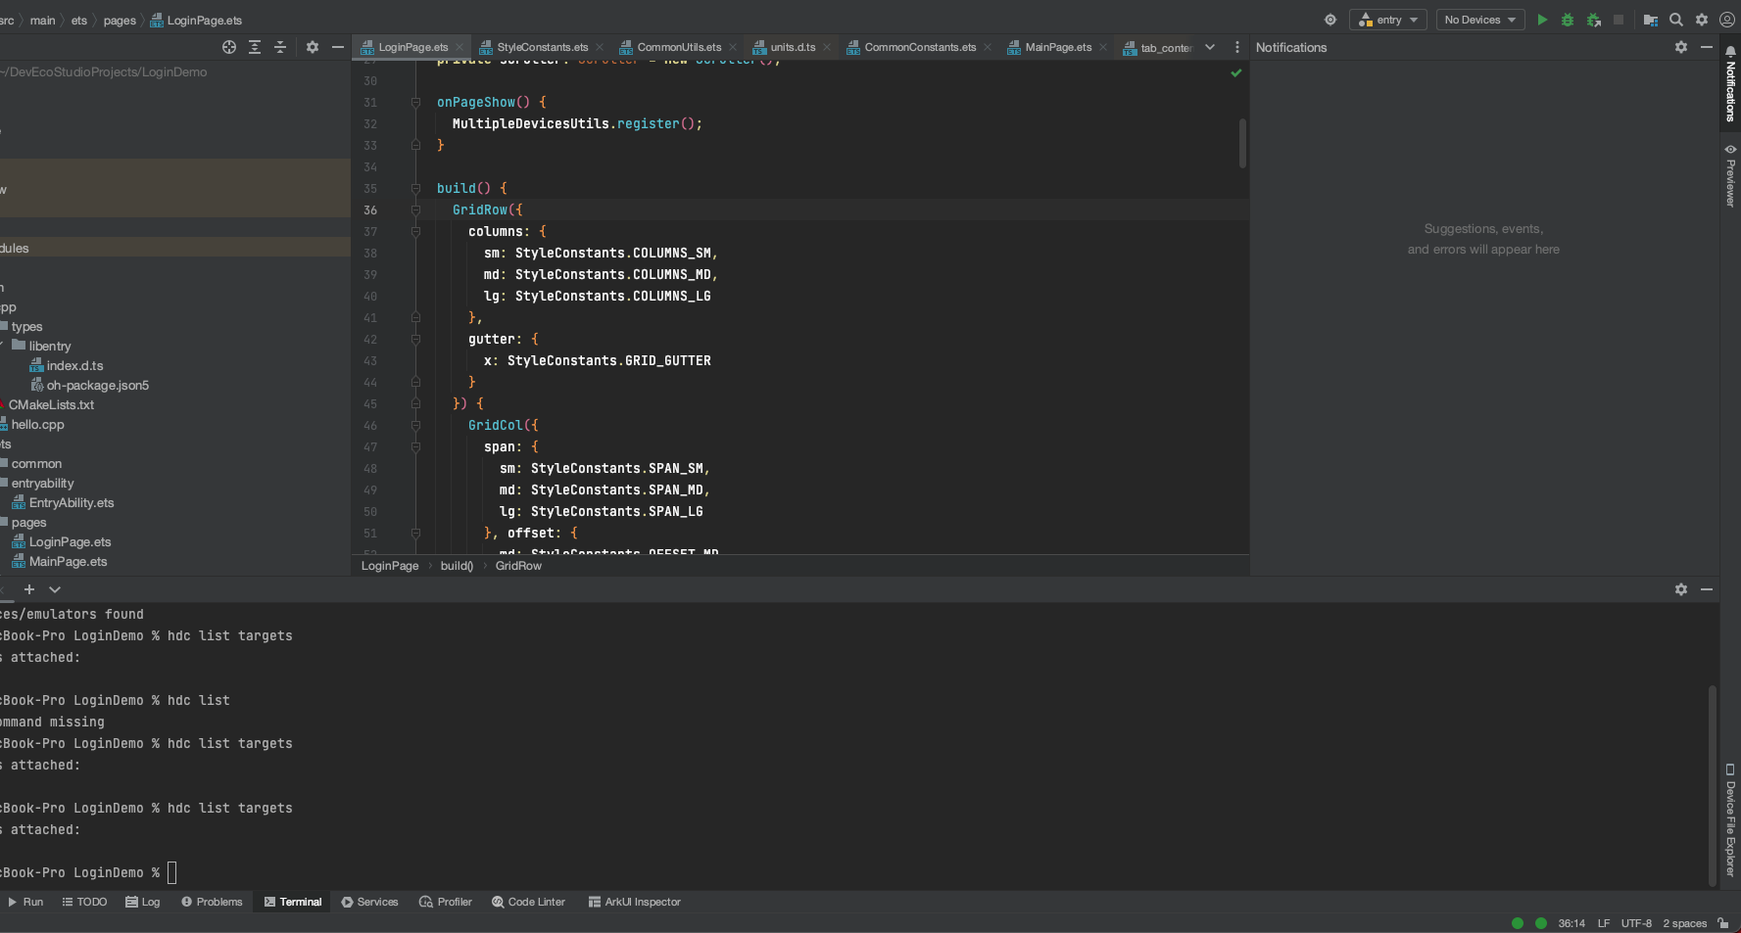Viewport: 1741px width, 933px height.
Task: Fold the gutter block at line 42
Action: (x=415, y=339)
